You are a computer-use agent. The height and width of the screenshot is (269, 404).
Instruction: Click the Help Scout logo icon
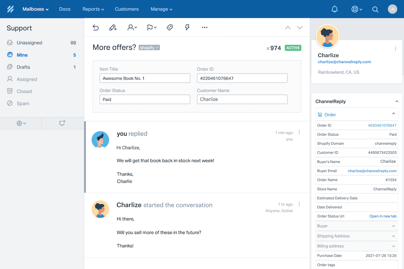click(10, 9)
